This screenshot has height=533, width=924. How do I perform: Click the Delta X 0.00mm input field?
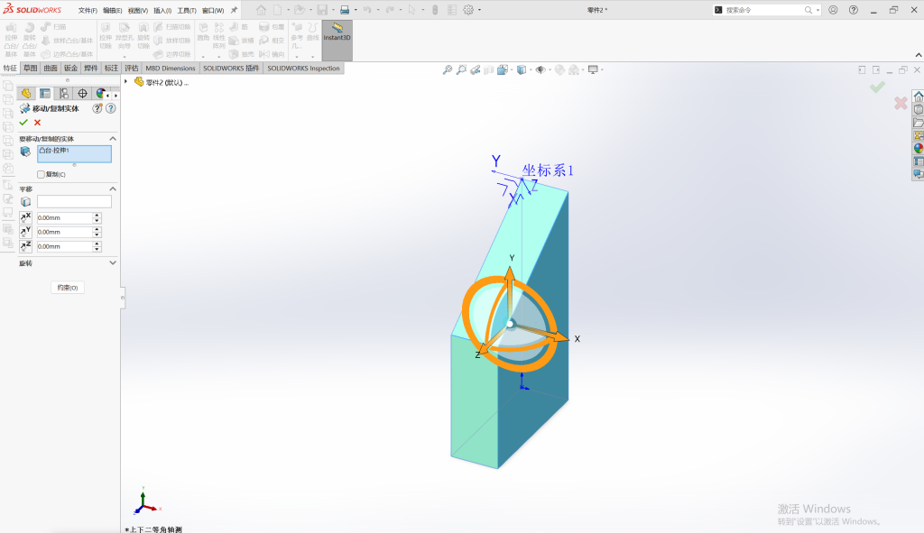tap(64, 218)
